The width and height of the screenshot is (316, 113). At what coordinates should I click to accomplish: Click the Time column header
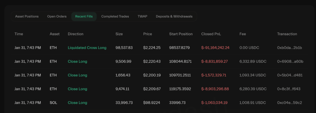(x=19, y=34)
